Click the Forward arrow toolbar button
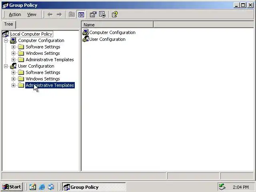The height and width of the screenshot is (192, 256). point(59,14)
